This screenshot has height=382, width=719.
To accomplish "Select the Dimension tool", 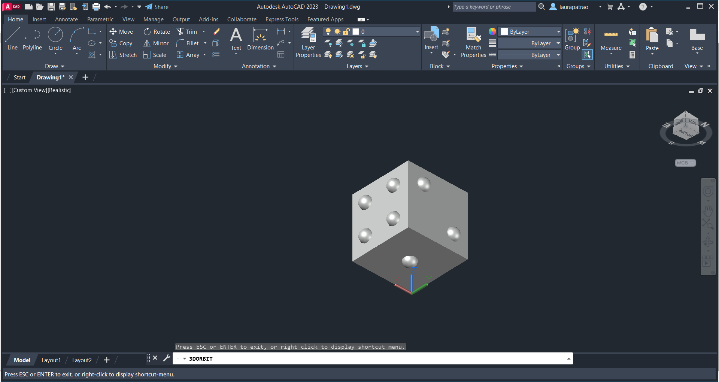I will (260, 39).
